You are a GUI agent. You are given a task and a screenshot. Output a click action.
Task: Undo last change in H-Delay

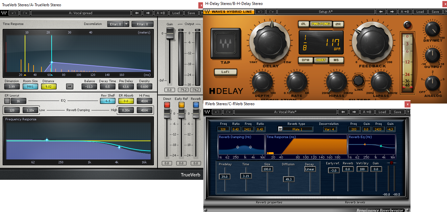point(260,12)
